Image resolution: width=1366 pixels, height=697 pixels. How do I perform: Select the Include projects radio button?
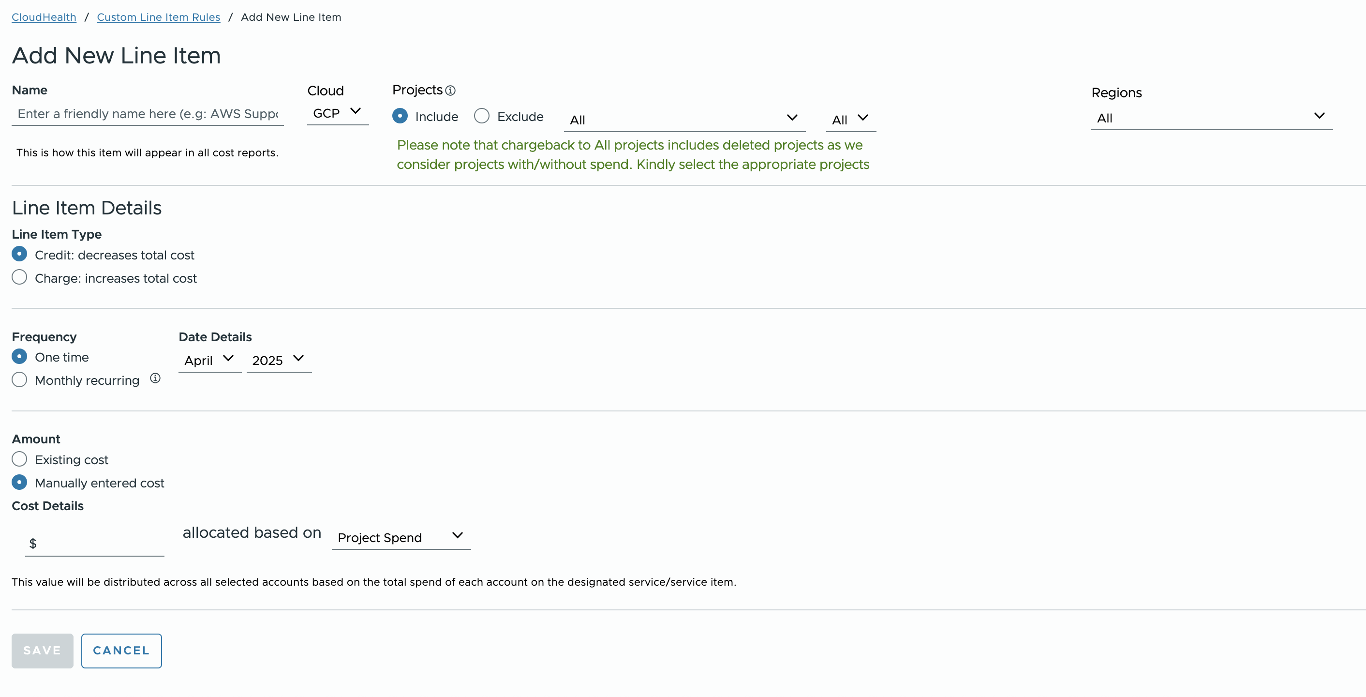pyautogui.click(x=400, y=116)
